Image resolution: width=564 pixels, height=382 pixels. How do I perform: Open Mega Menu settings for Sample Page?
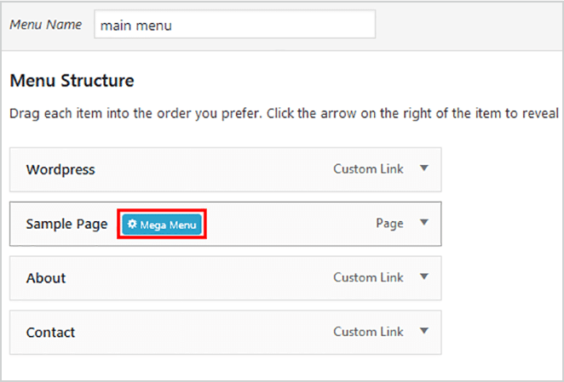pos(162,225)
